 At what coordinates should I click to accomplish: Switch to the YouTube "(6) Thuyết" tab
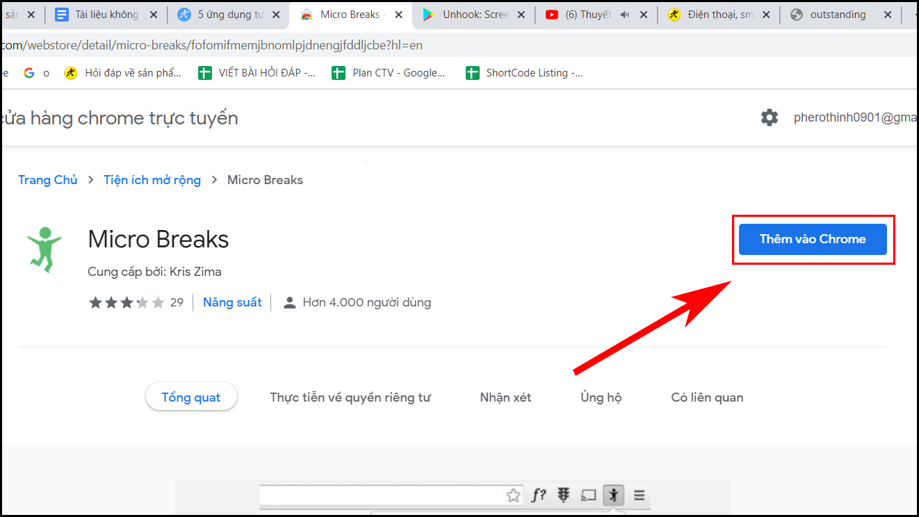[x=595, y=15]
